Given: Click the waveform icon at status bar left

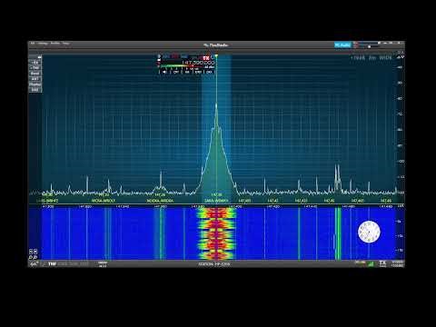Looking at the screenshot, I should tap(34, 264).
